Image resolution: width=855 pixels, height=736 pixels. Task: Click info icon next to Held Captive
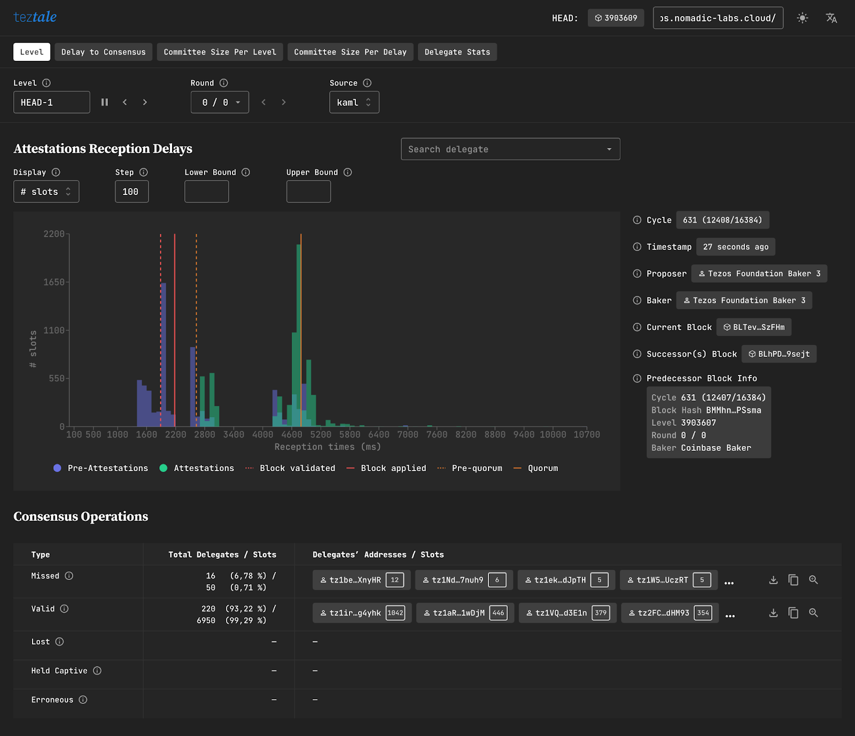tap(97, 671)
